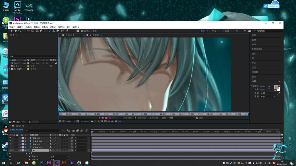The image size is (296, 166).
Task: Click the timeline current time 0:00:00:00
Action: point(16,130)
